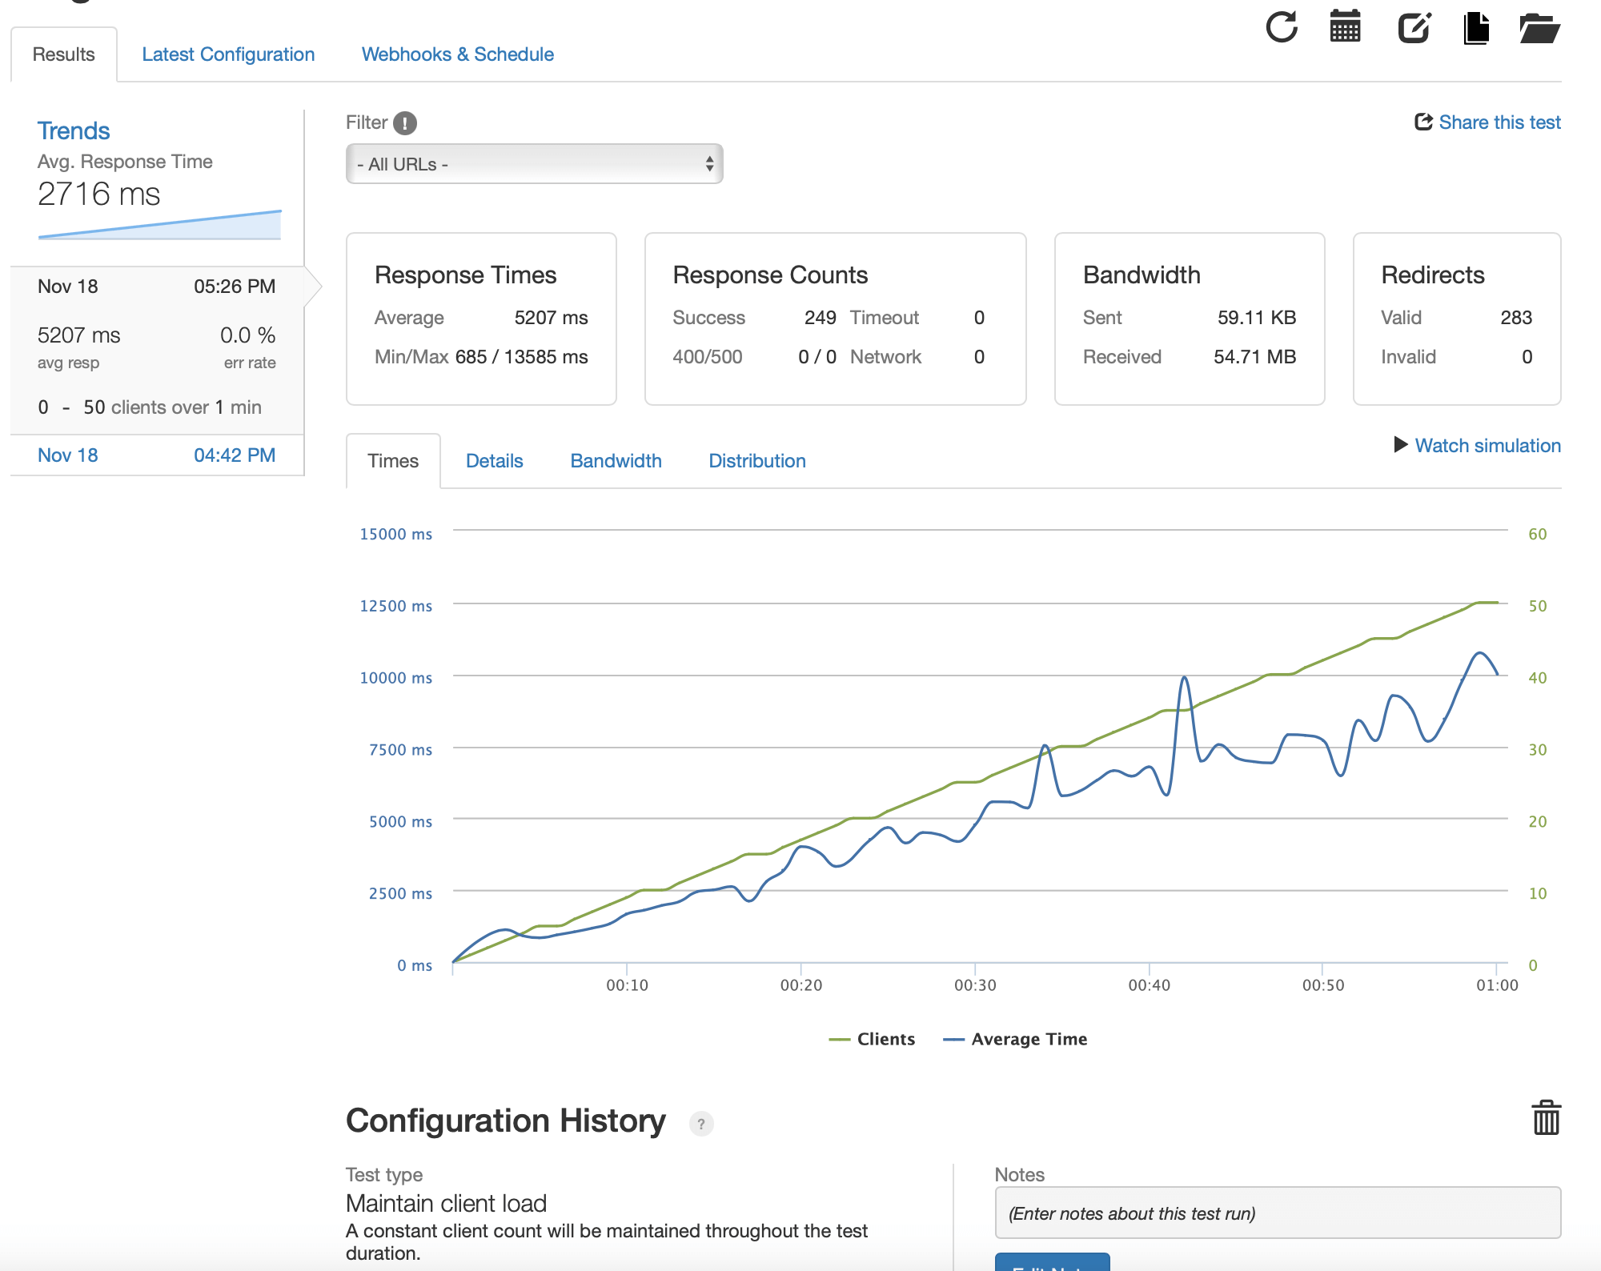Screen dimensions: 1601x1271
Task: Open the calendar schedule icon
Action: (1345, 27)
